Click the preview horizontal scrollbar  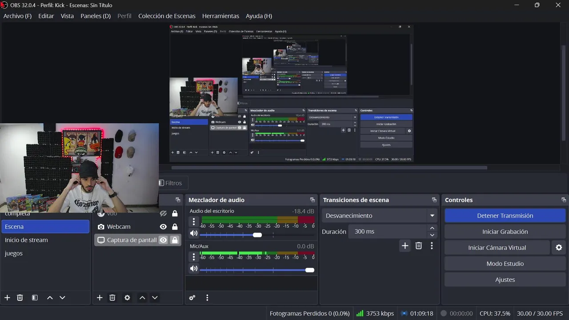coord(329,168)
